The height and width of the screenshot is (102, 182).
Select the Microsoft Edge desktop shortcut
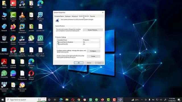[x=31, y=63]
